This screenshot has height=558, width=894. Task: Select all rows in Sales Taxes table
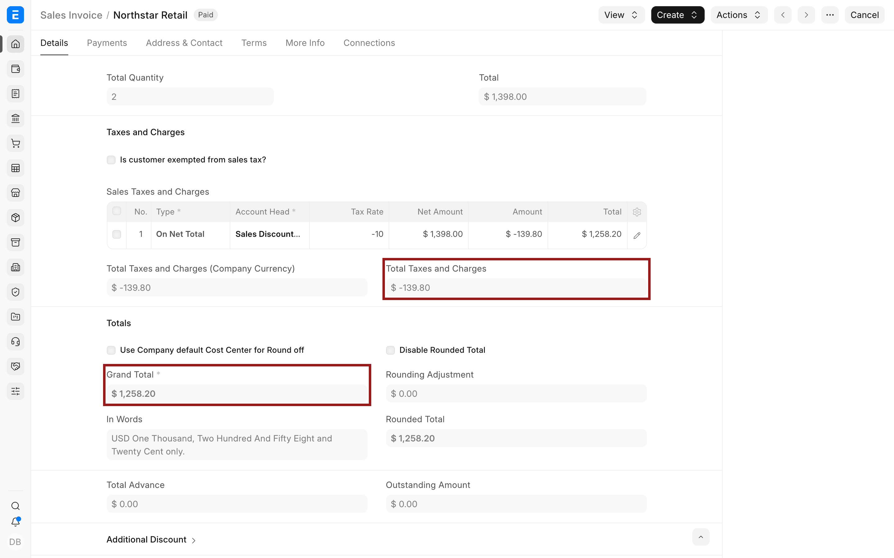point(117,211)
